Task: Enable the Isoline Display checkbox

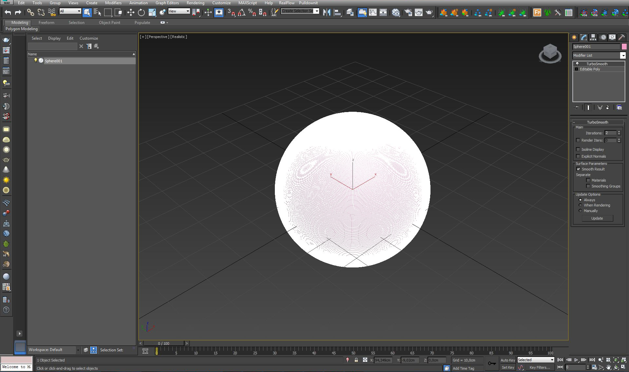Action: click(x=578, y=149)
